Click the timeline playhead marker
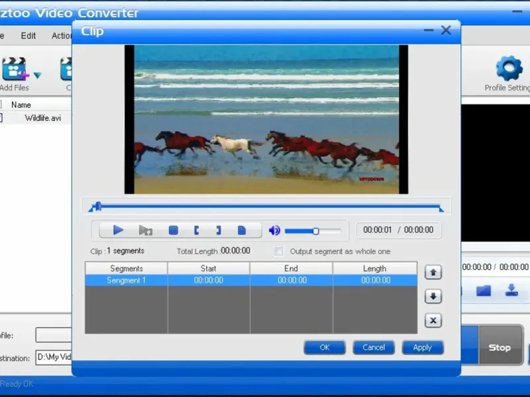The height and width of the screenshot is (397, 530). pos(98,206)
